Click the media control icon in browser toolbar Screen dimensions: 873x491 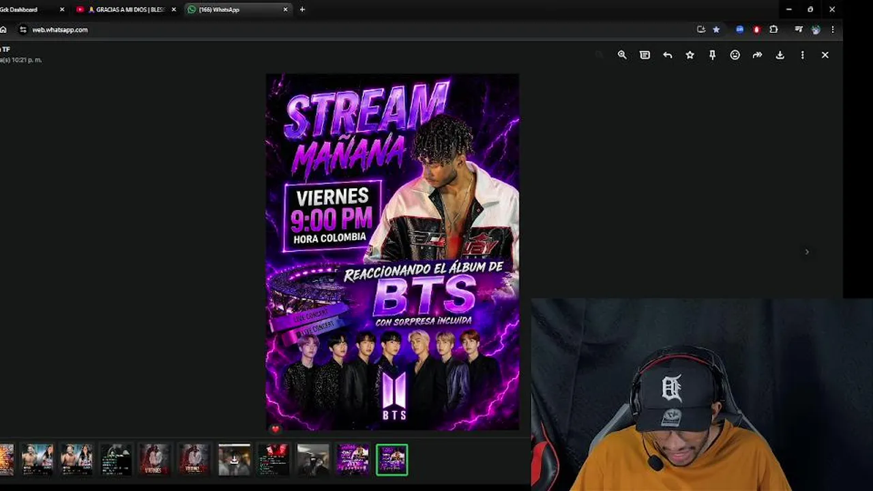[799, 29]
